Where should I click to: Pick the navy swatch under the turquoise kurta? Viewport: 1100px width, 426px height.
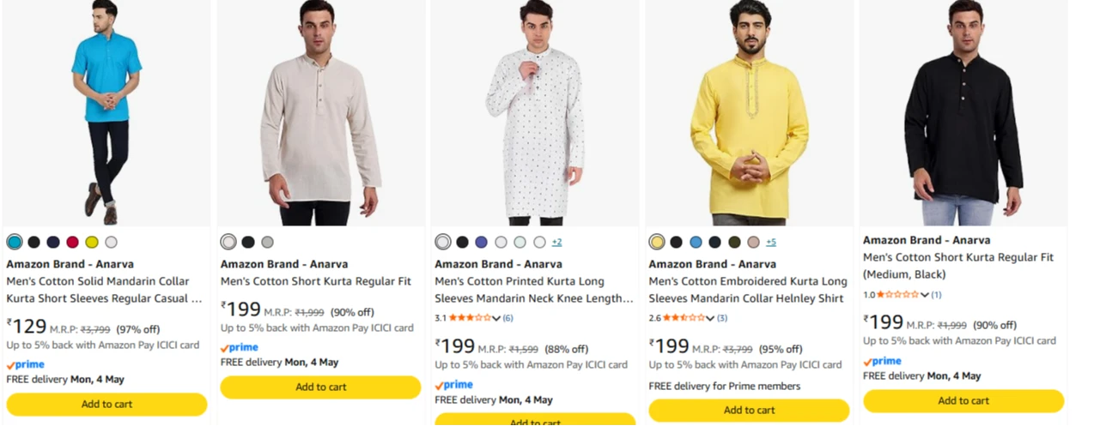click(53, 243)
